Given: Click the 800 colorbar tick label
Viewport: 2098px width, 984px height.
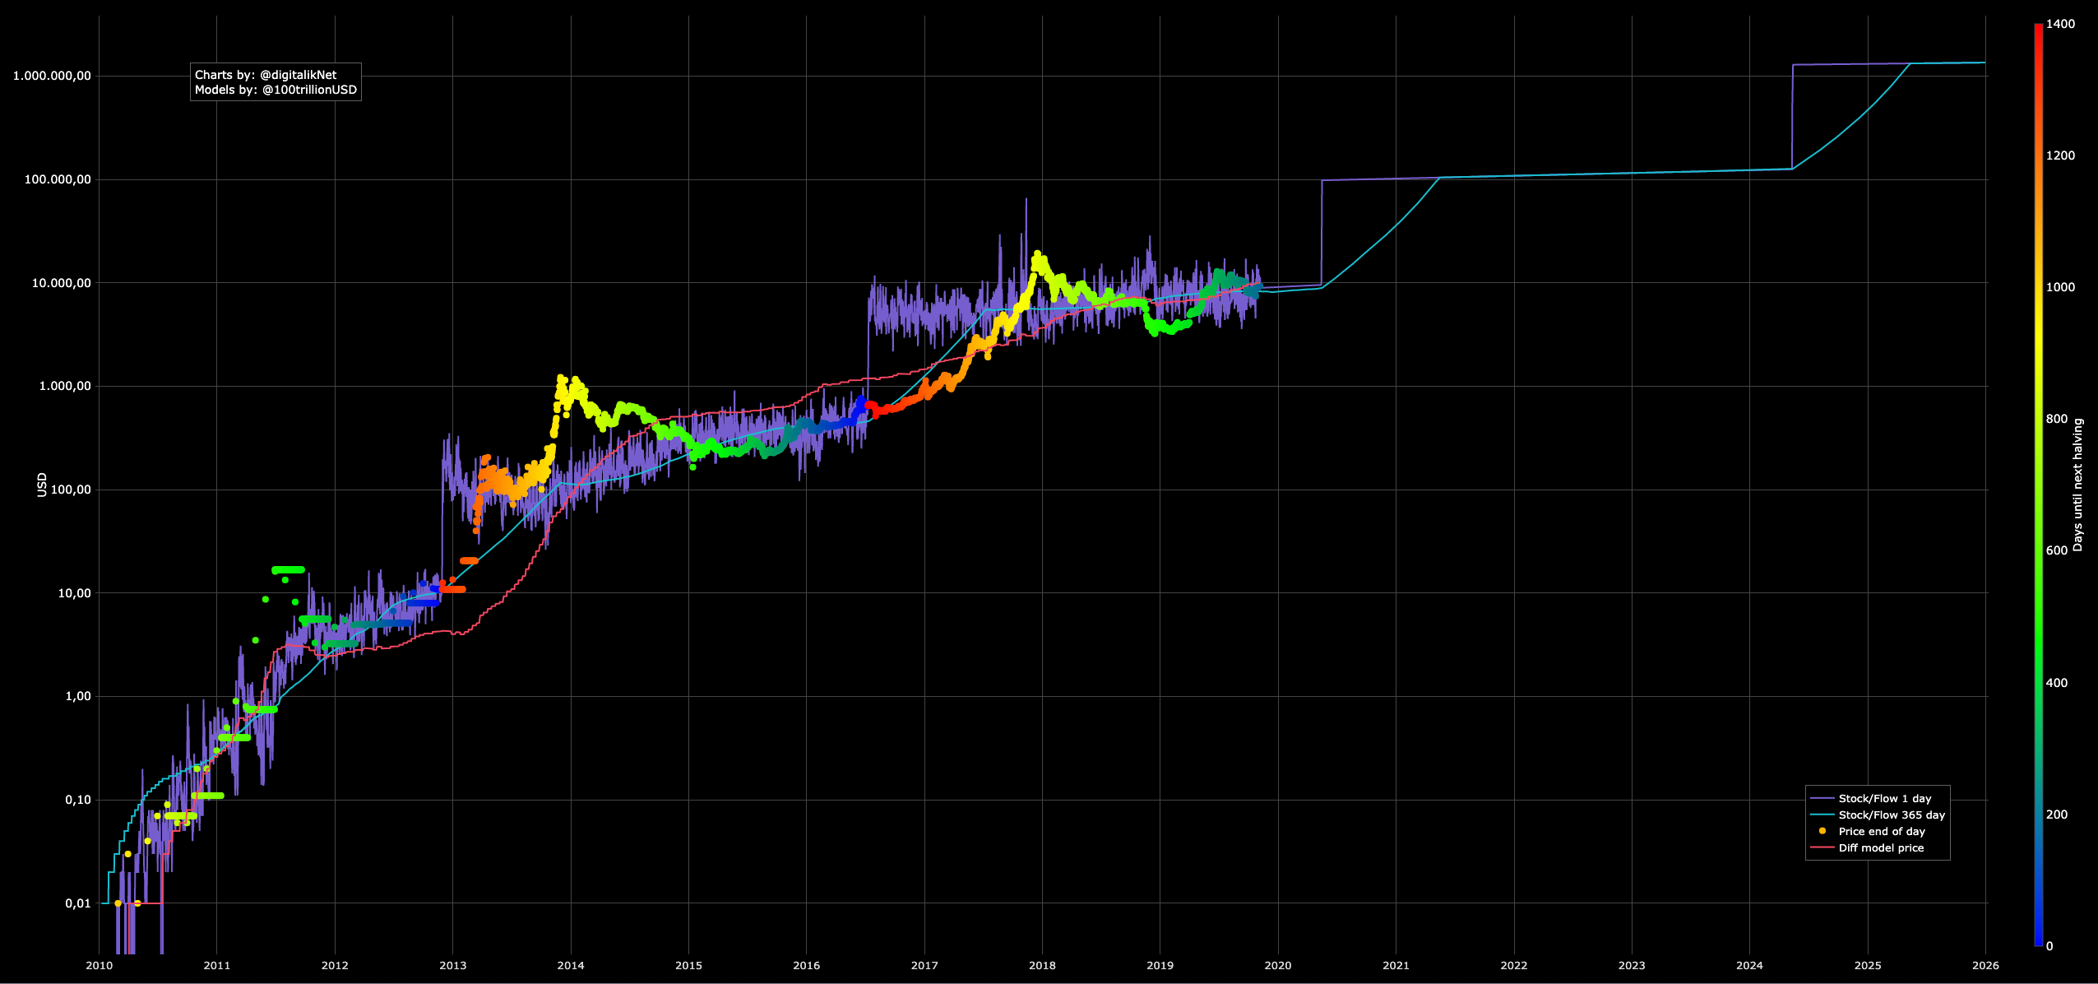Looking at the screenshot, I should 2057,419.
